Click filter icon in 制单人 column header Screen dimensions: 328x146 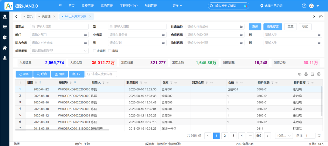(104, 83)
